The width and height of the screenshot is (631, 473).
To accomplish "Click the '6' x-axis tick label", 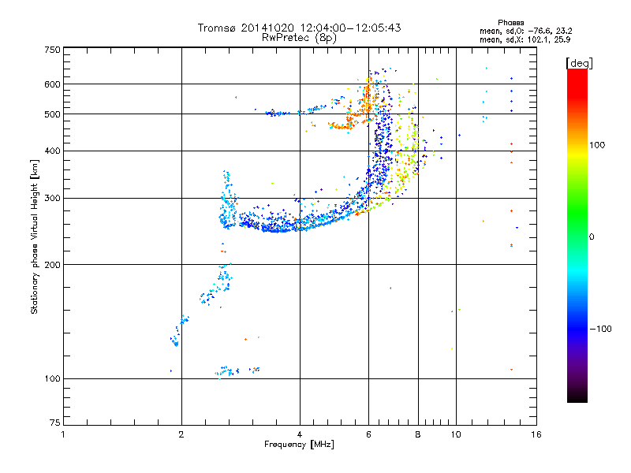I will point(368,434).
